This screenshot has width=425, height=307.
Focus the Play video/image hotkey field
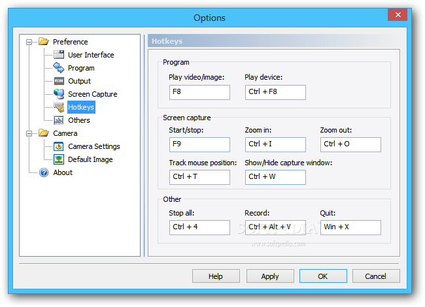coord(199,92)
